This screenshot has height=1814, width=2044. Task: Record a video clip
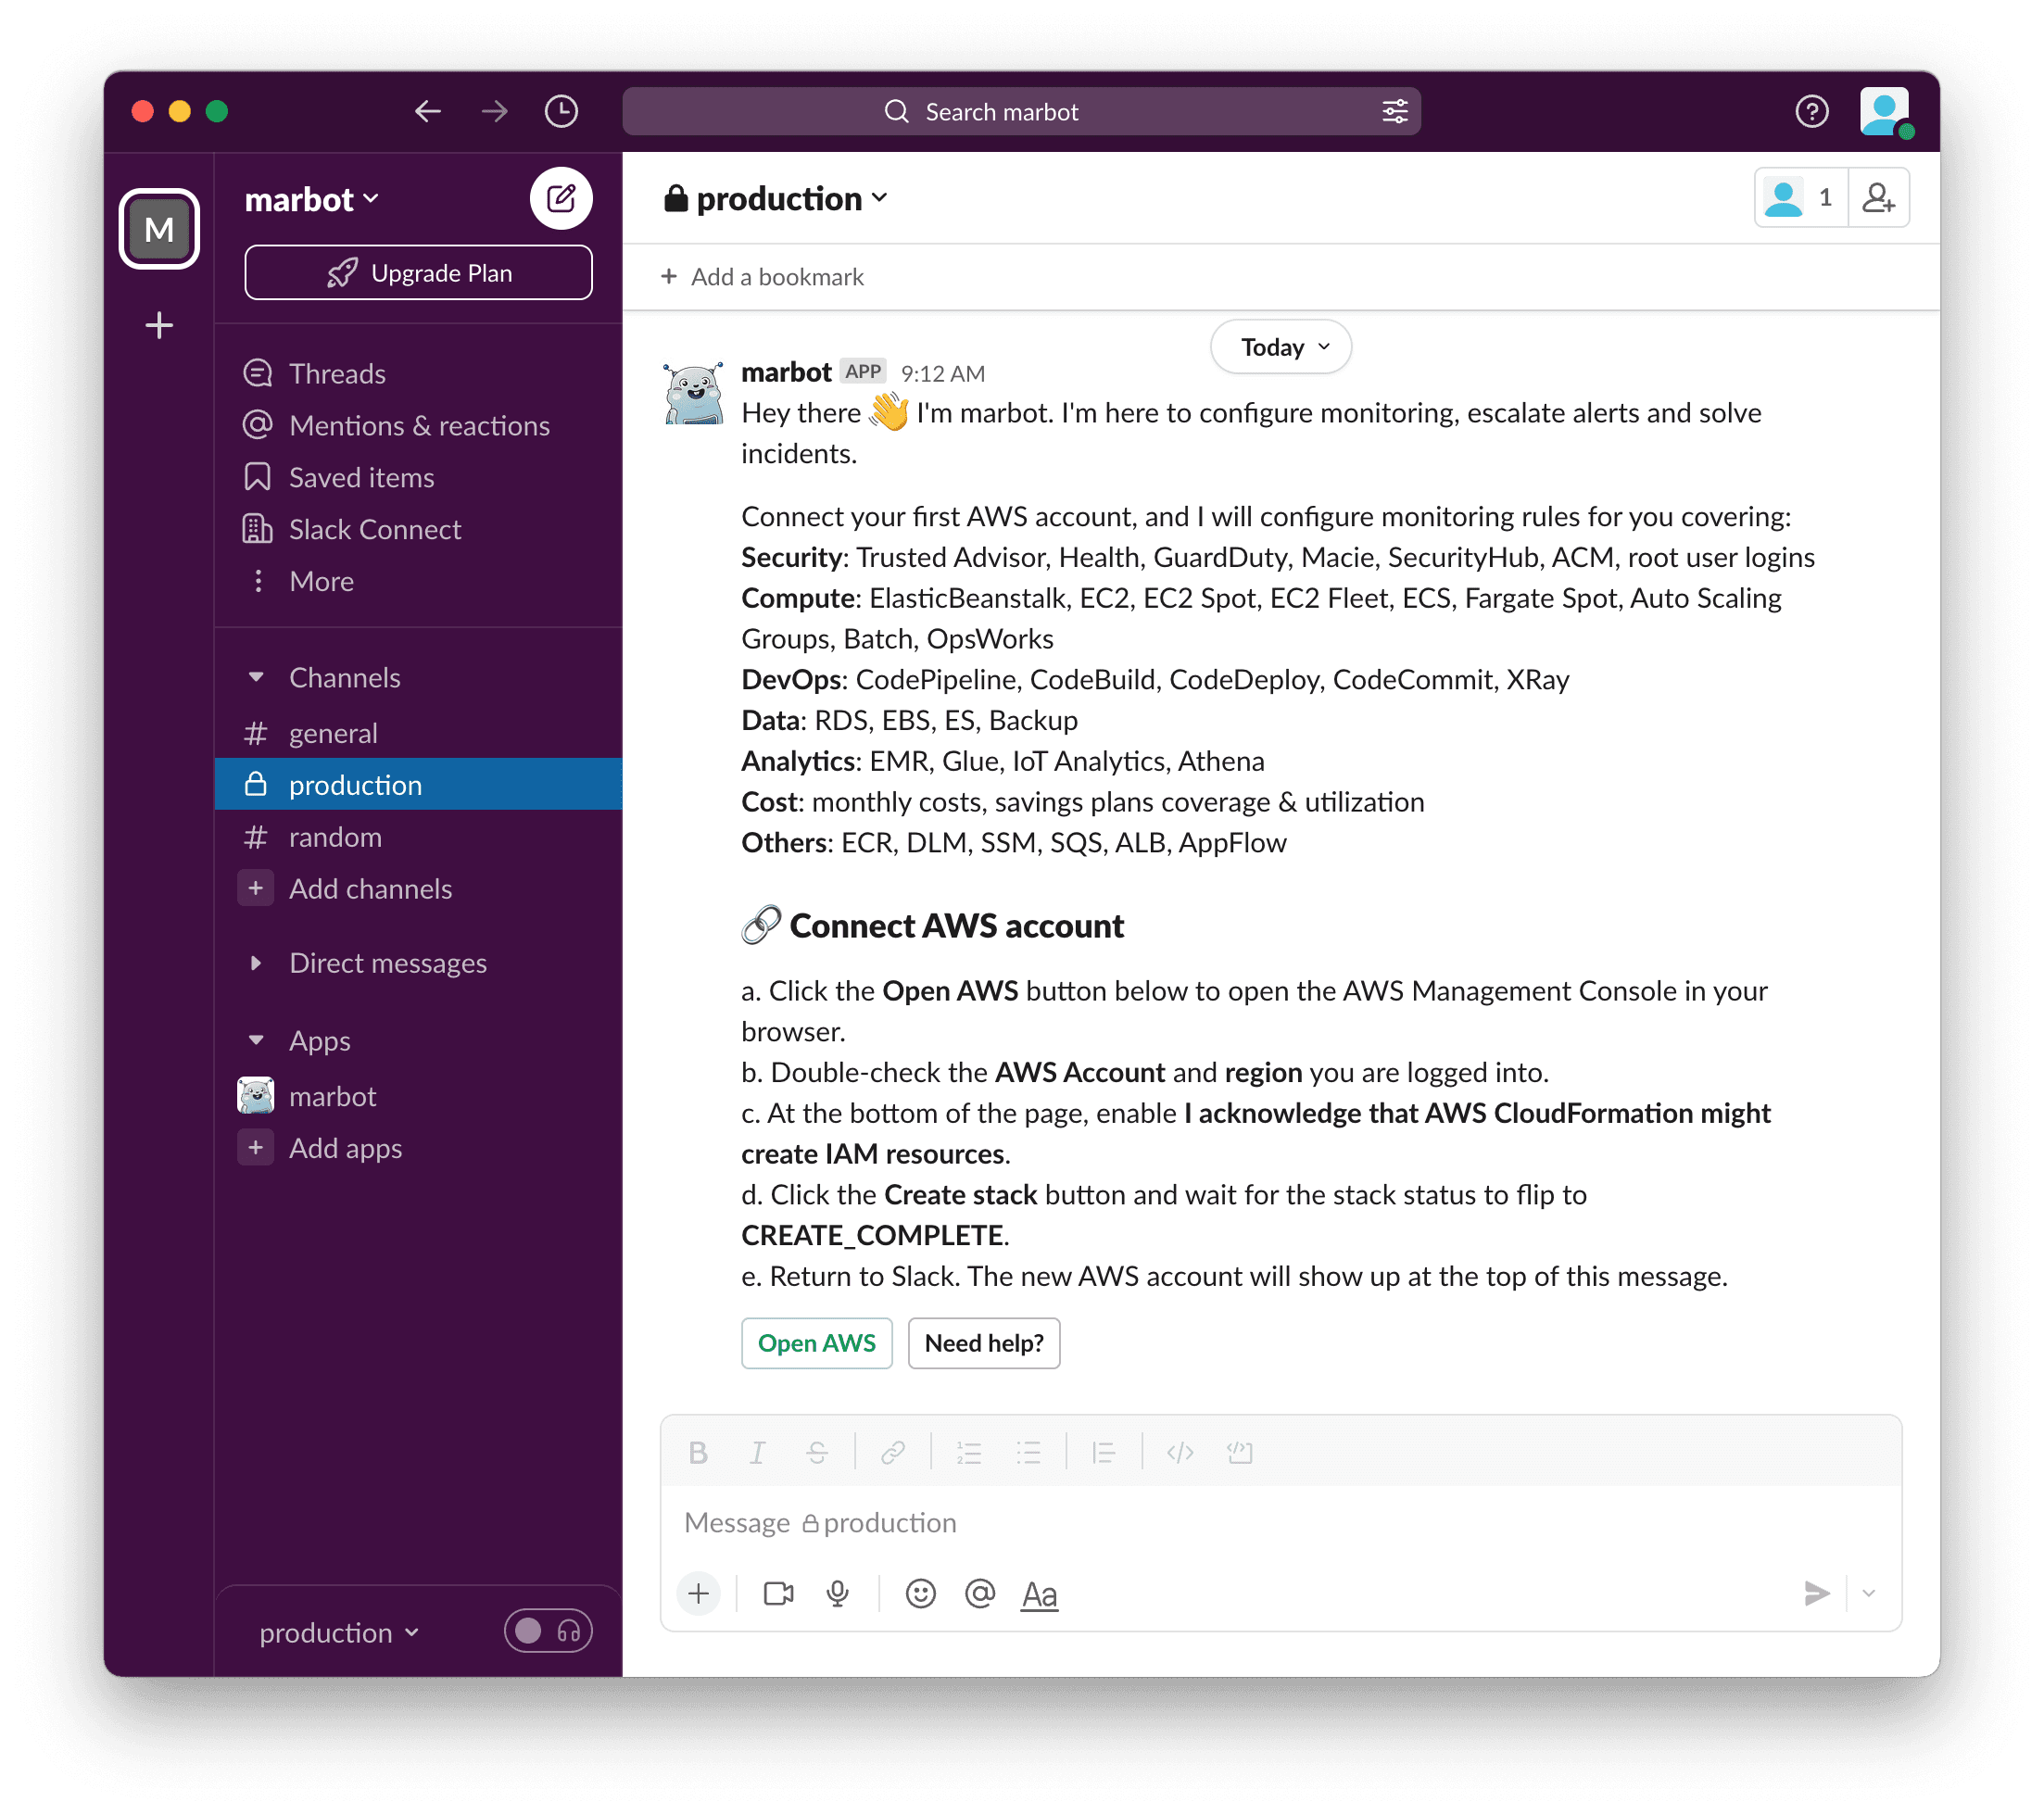778,1593
